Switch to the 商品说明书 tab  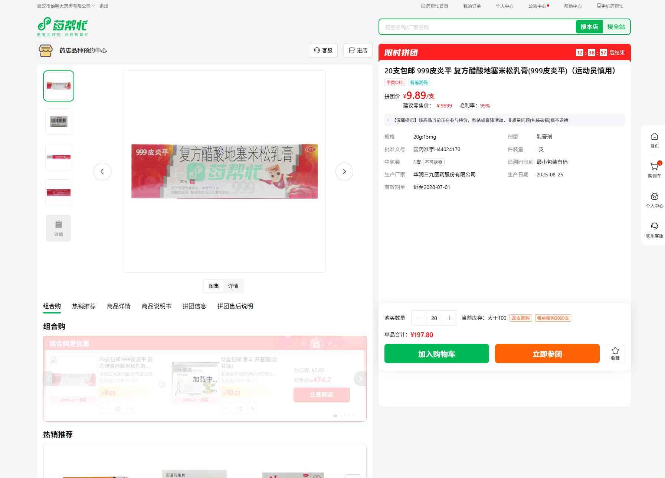tap(156, 306)
